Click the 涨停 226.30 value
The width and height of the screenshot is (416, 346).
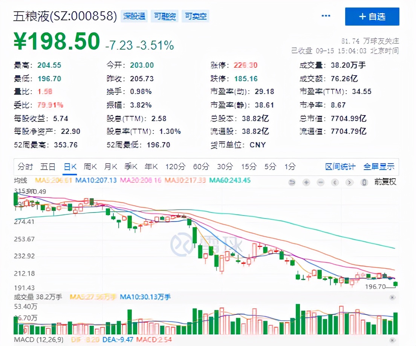[245, 65]
